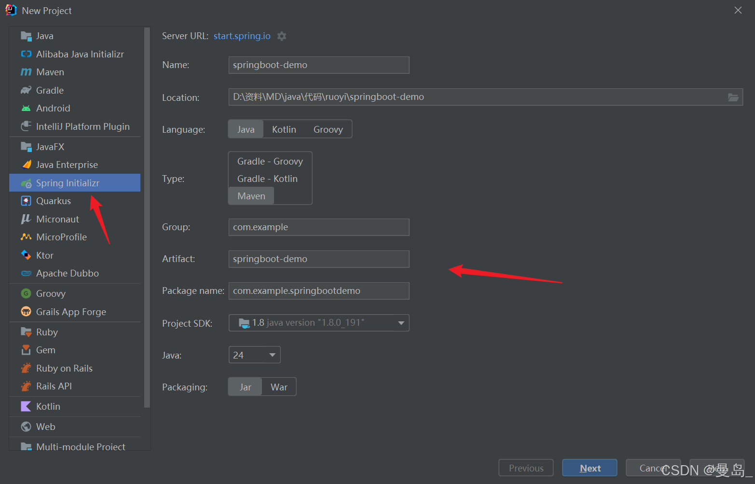Open the Project SDK dropdown
Viewport: 755px width, 484px height.
click(x=319, y=323)
